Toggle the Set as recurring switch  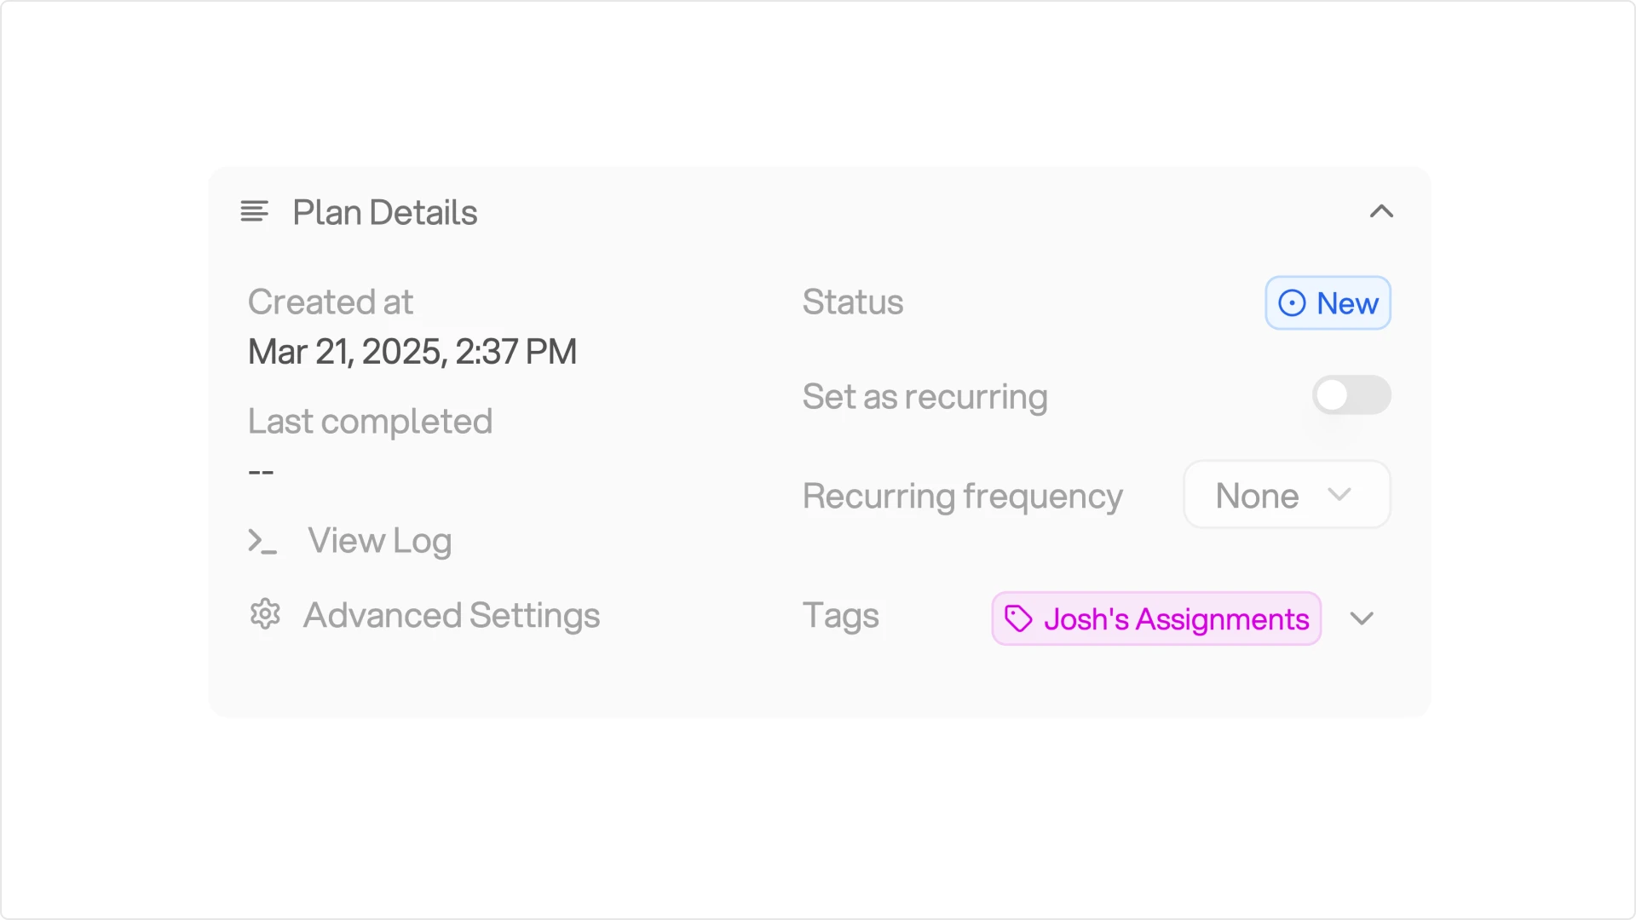pyautogui.click(x=1351, y=395)
